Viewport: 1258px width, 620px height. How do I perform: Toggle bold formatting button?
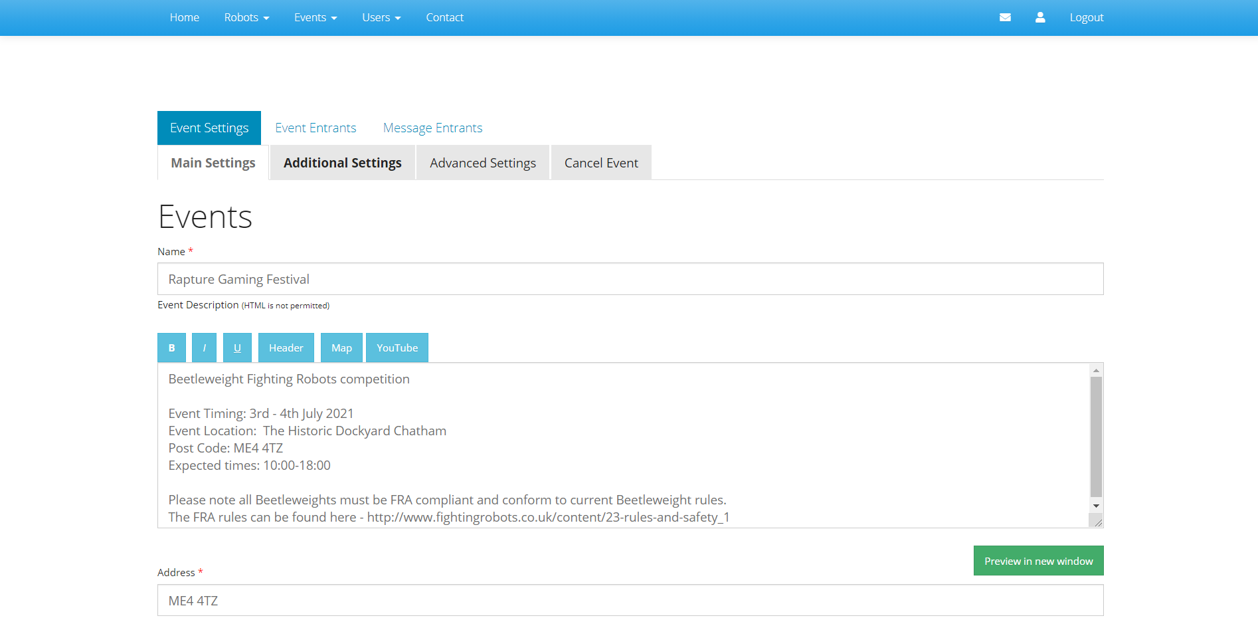171,348
